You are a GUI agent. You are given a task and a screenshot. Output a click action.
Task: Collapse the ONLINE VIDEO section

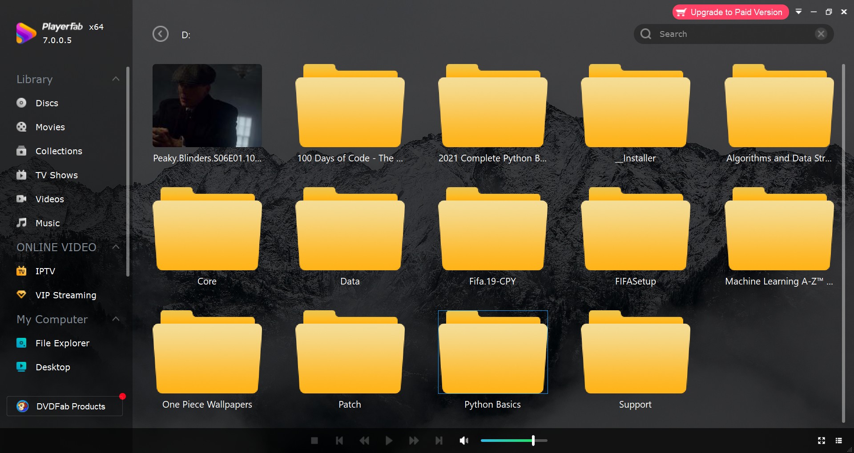pyautogui.click(x=116, y=247)
